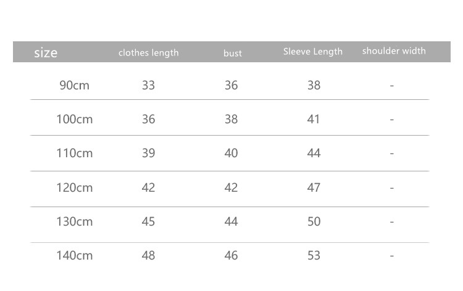Select sleeve length value 44 for 110cm
The height and width of the screenshot is (291, 463).
click(x=314, y=153)
